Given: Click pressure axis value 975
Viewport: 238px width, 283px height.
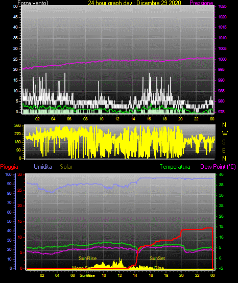Looking at the screenshot, I should pyautogui.click(x=221, y=112).
